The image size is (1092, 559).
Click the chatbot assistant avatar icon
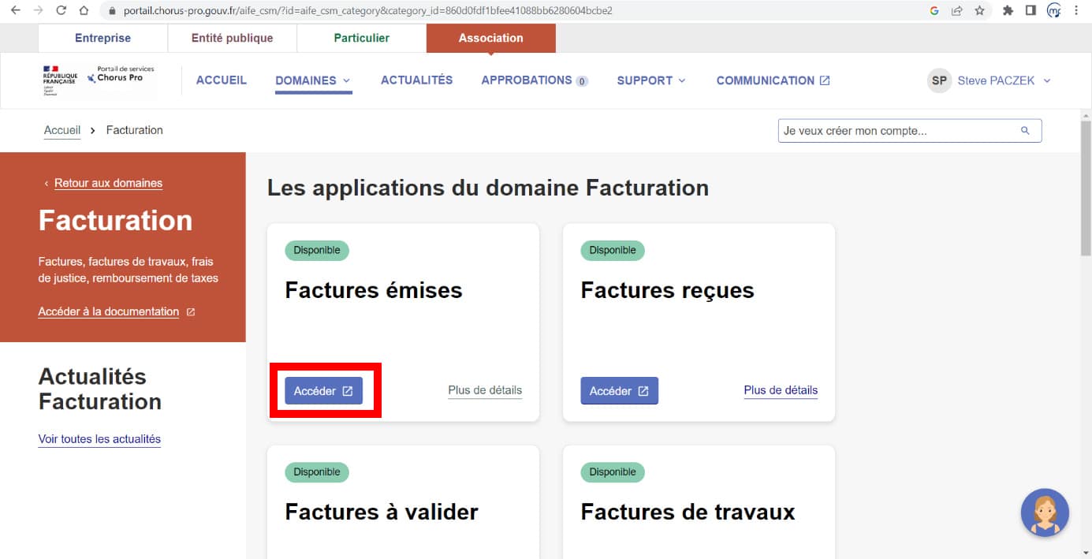(x=1045, y=512)
